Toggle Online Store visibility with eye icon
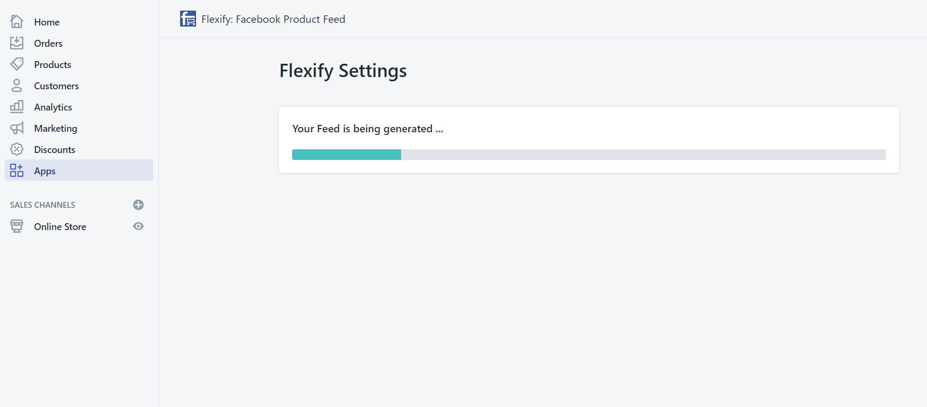Viewport: 927px width, 407px height. pyautogui.click(x=138, y=226)
